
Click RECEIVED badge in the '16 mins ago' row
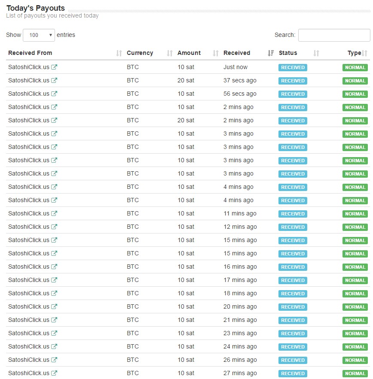tap(293, 267)
